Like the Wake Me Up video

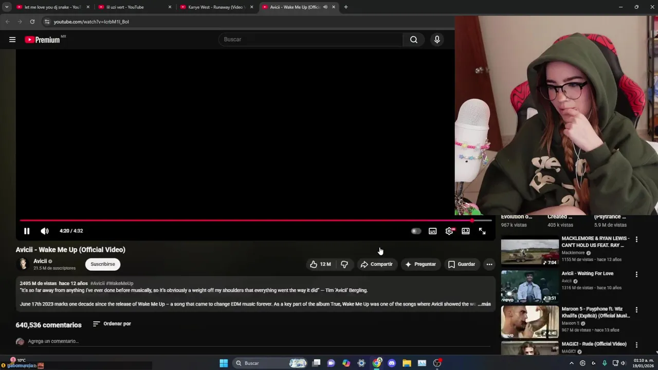(x=320, y=264)
